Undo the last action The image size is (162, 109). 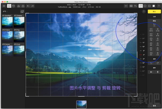coord(28,6)
